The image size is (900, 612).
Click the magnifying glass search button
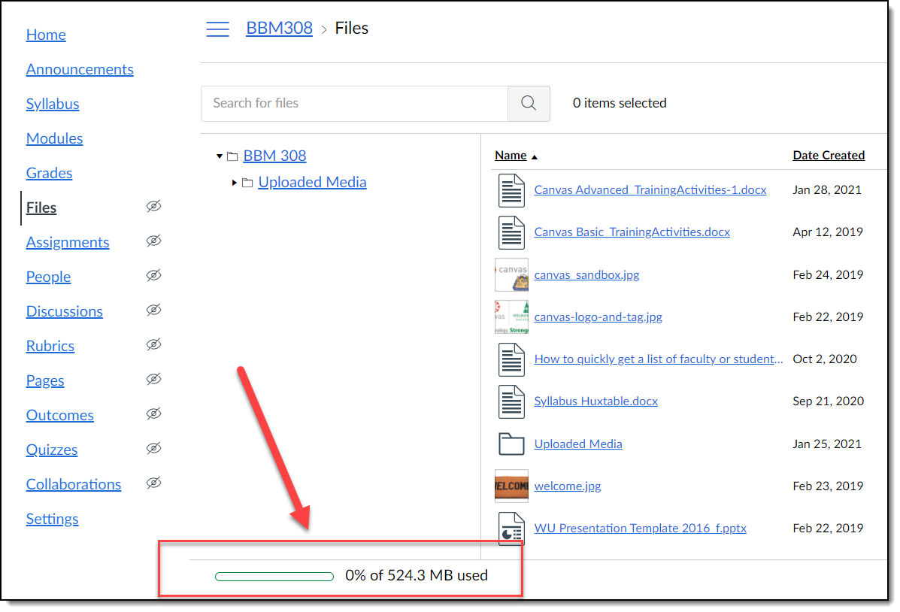click(529, 103)
